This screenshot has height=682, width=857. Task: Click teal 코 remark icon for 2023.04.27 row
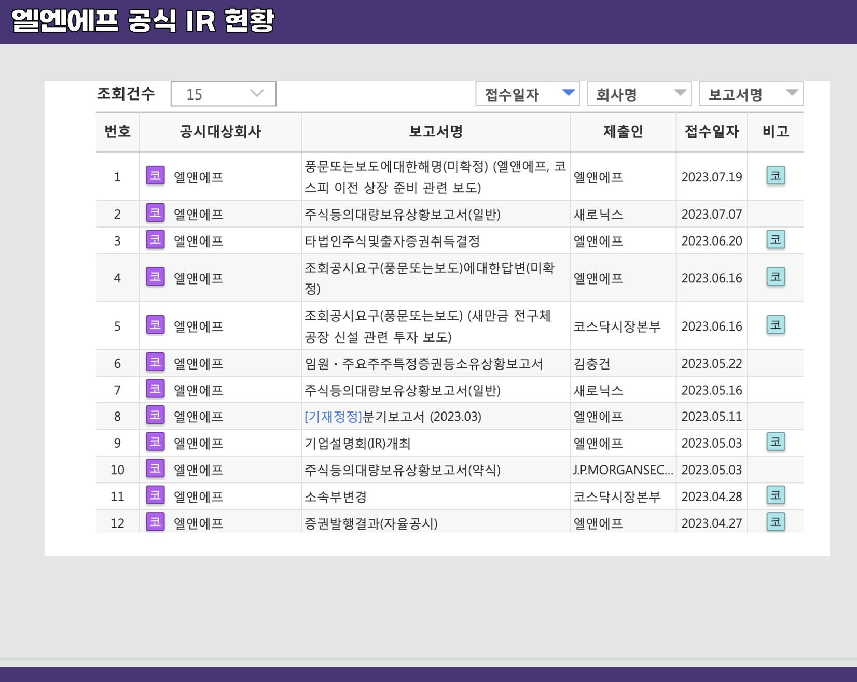pyautogui.click(x=776, y=522)
